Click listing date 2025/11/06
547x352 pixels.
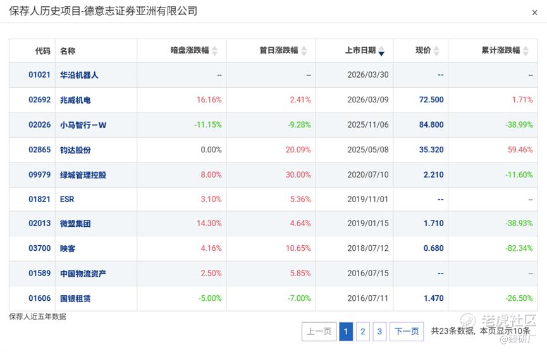point(367,124)
